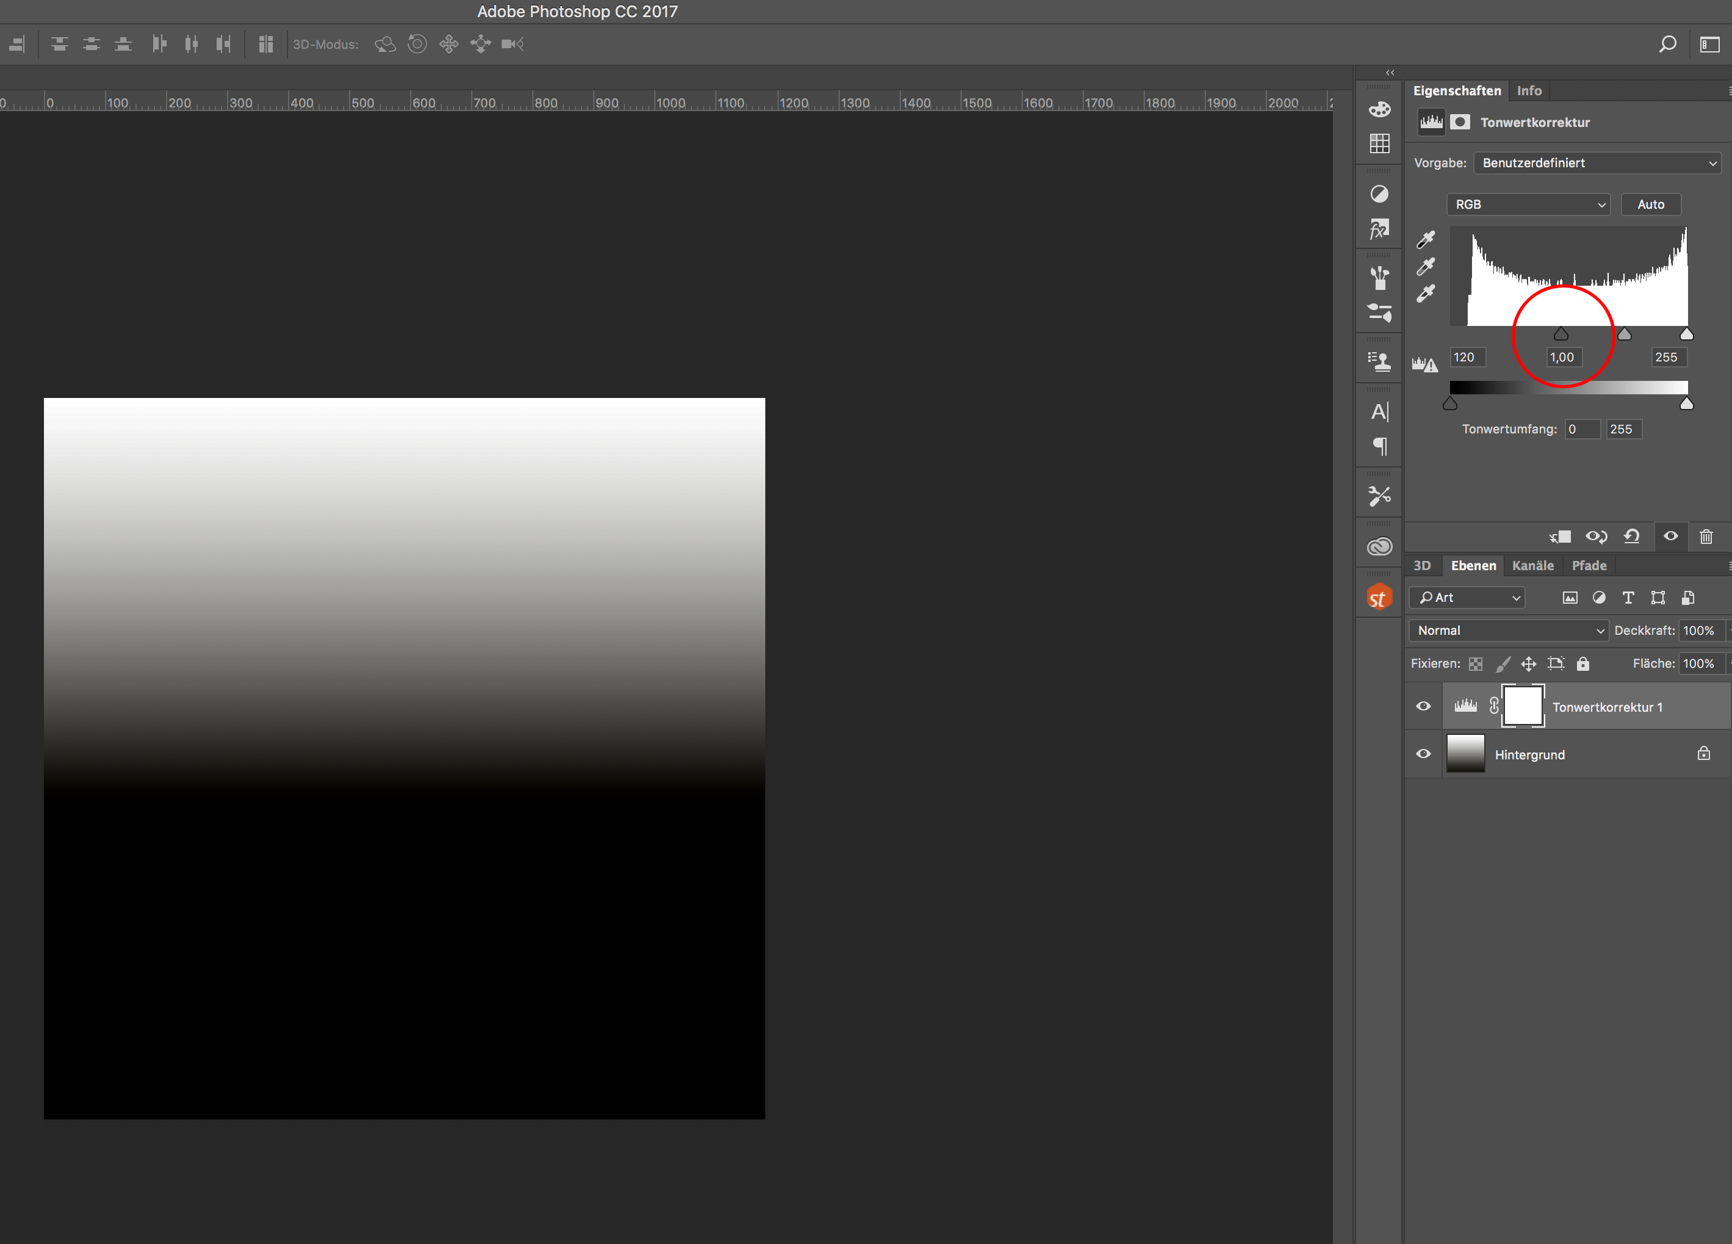The image size is (1732, 1244).
Task: Click the search magnifier icon in options bar
Action: point(1667,45)
